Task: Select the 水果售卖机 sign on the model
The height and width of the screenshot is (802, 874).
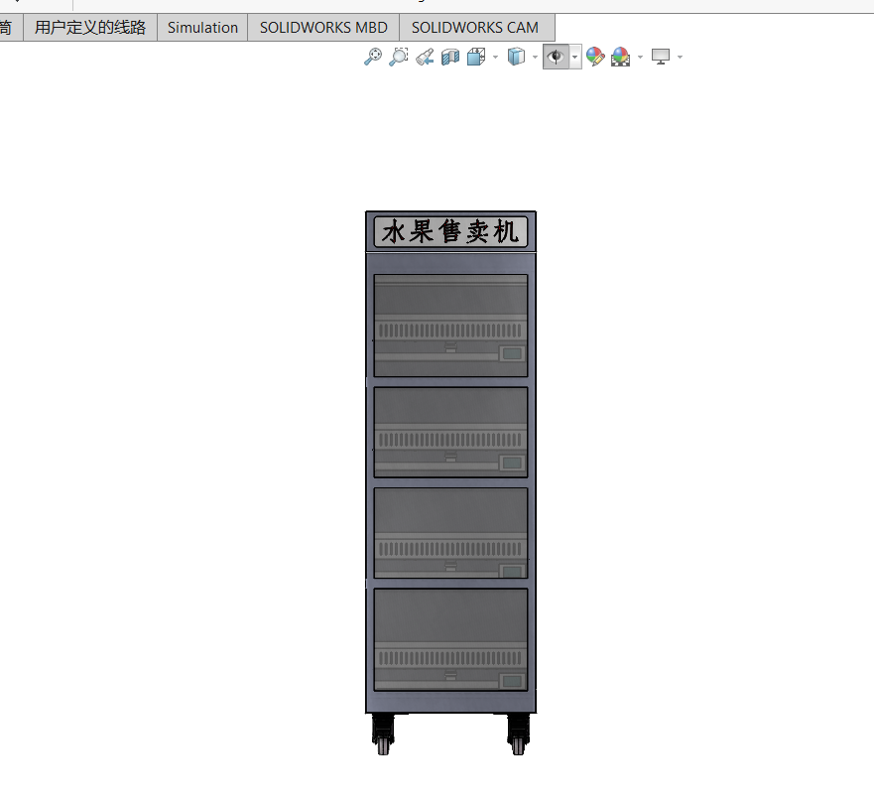Action: point(450,231)
